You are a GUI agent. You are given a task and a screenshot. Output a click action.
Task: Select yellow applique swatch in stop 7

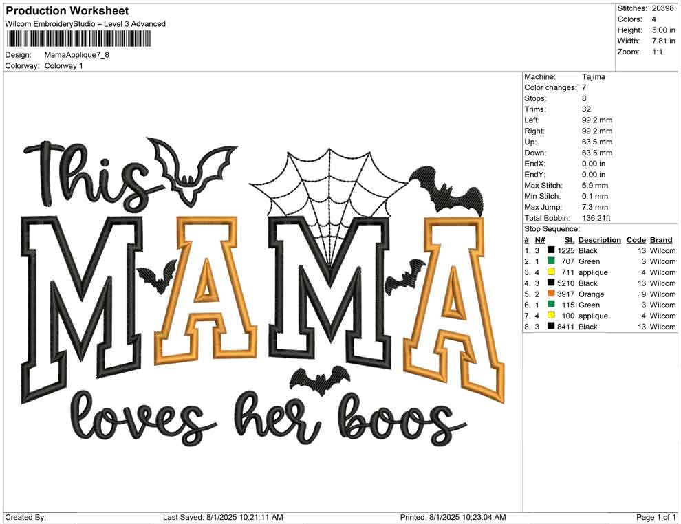click(x=551, y=315)
